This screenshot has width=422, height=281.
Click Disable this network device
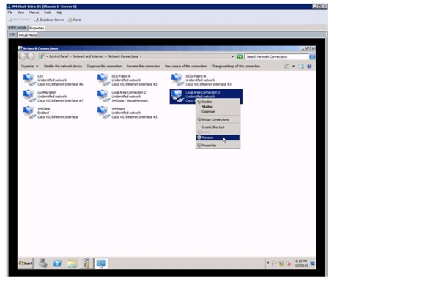coord(63,66)
